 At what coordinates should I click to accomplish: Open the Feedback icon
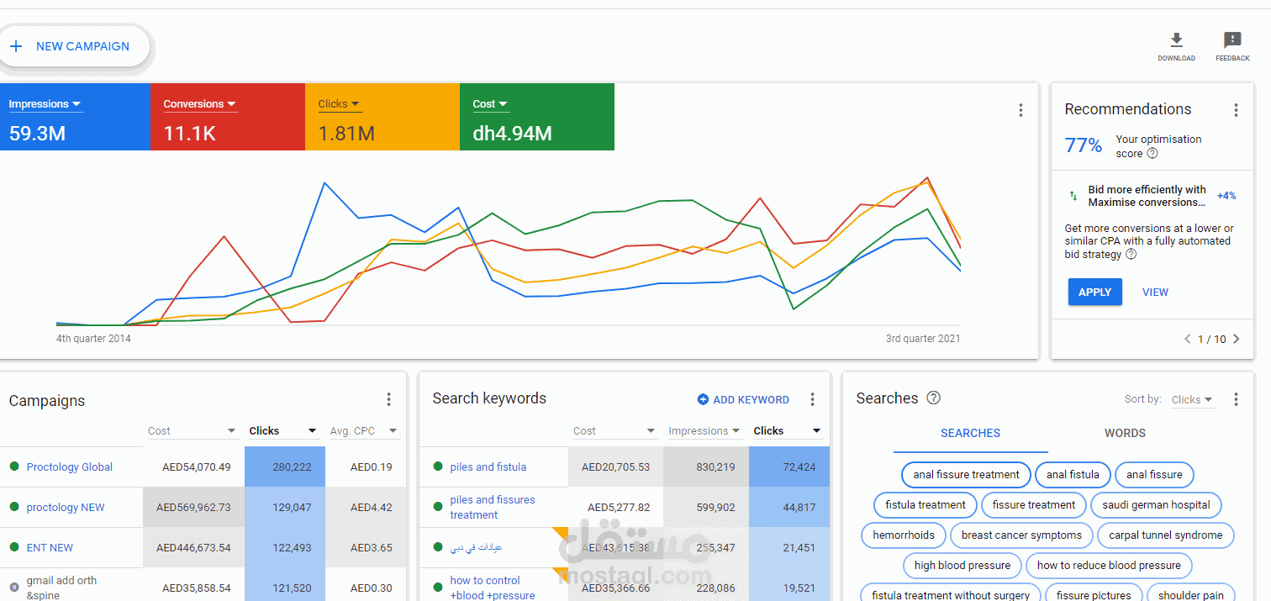coord(1232,40)
